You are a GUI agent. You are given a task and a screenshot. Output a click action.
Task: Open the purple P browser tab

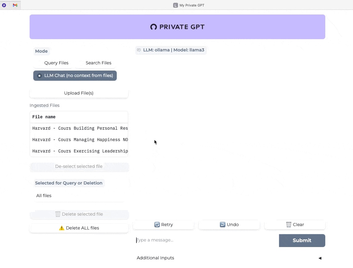point(4,5)
